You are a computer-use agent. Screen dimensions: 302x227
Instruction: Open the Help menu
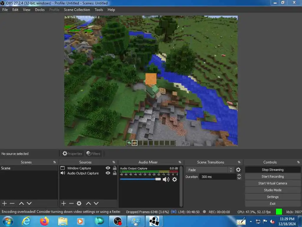111,10
